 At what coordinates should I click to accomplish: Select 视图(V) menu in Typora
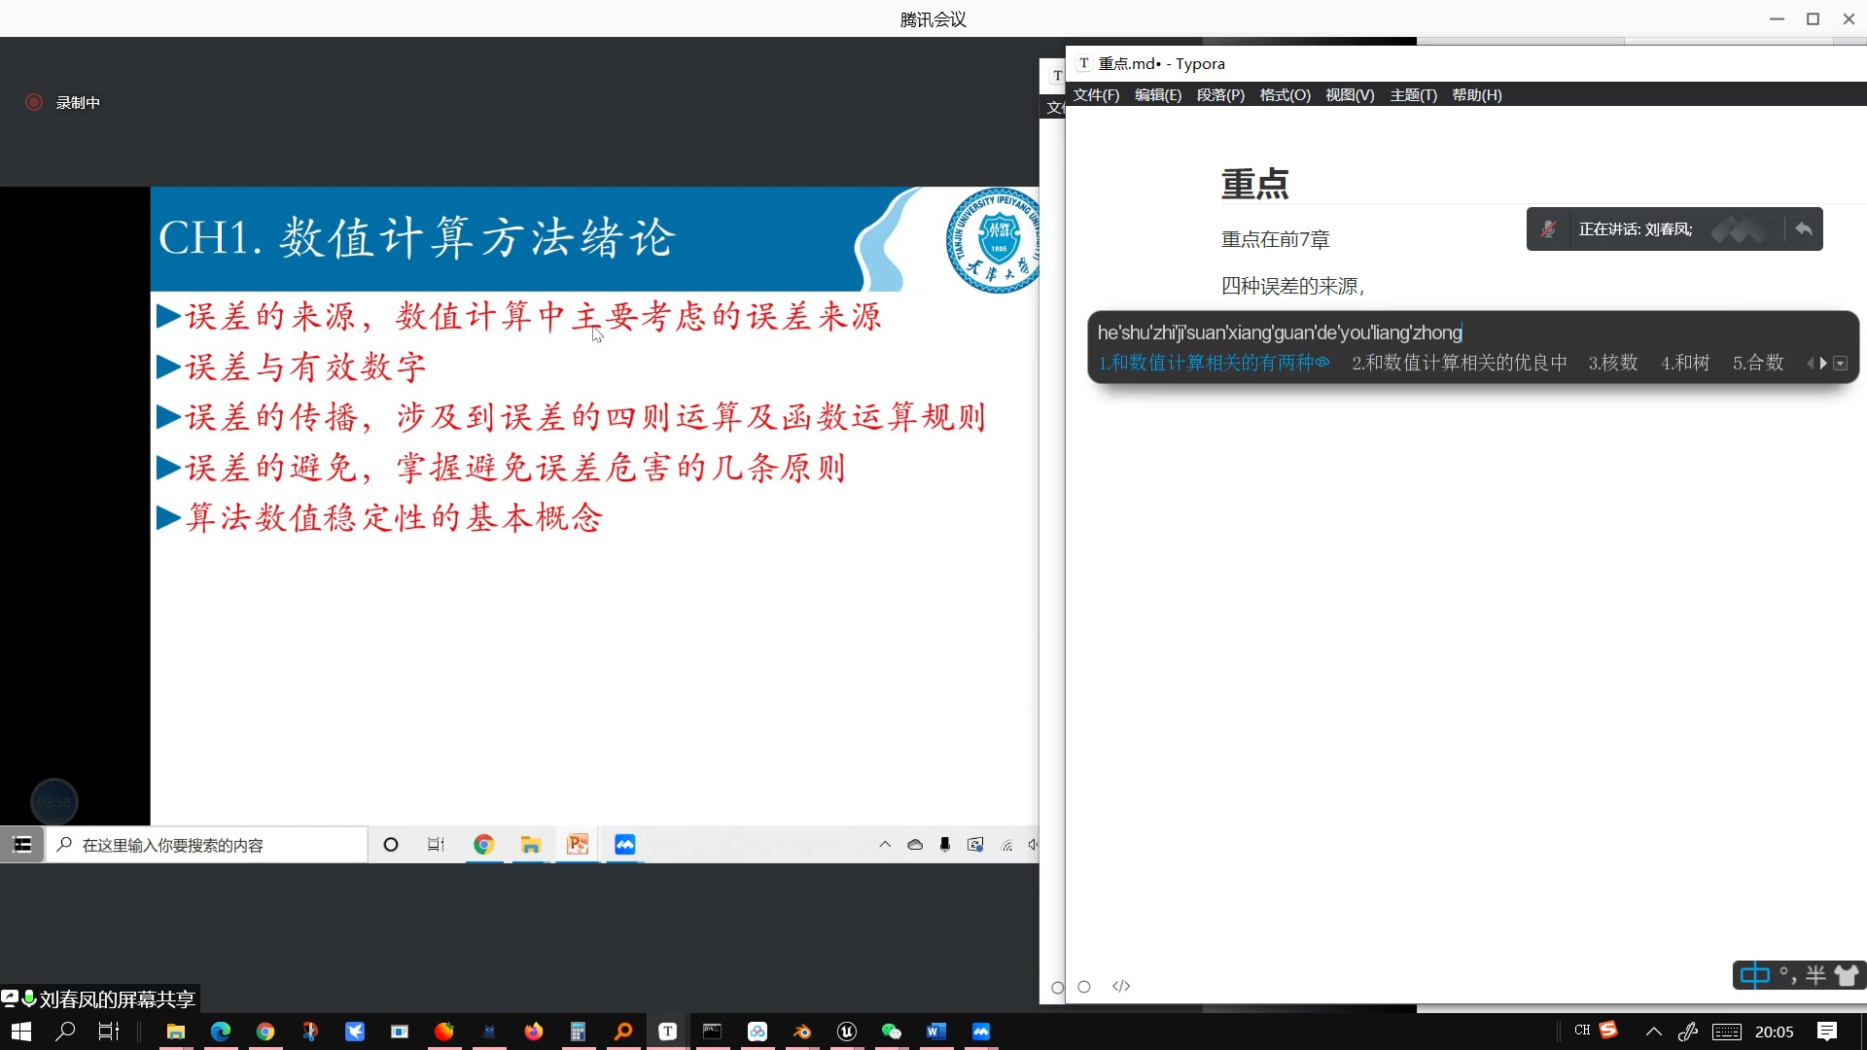coord(1349,95)
